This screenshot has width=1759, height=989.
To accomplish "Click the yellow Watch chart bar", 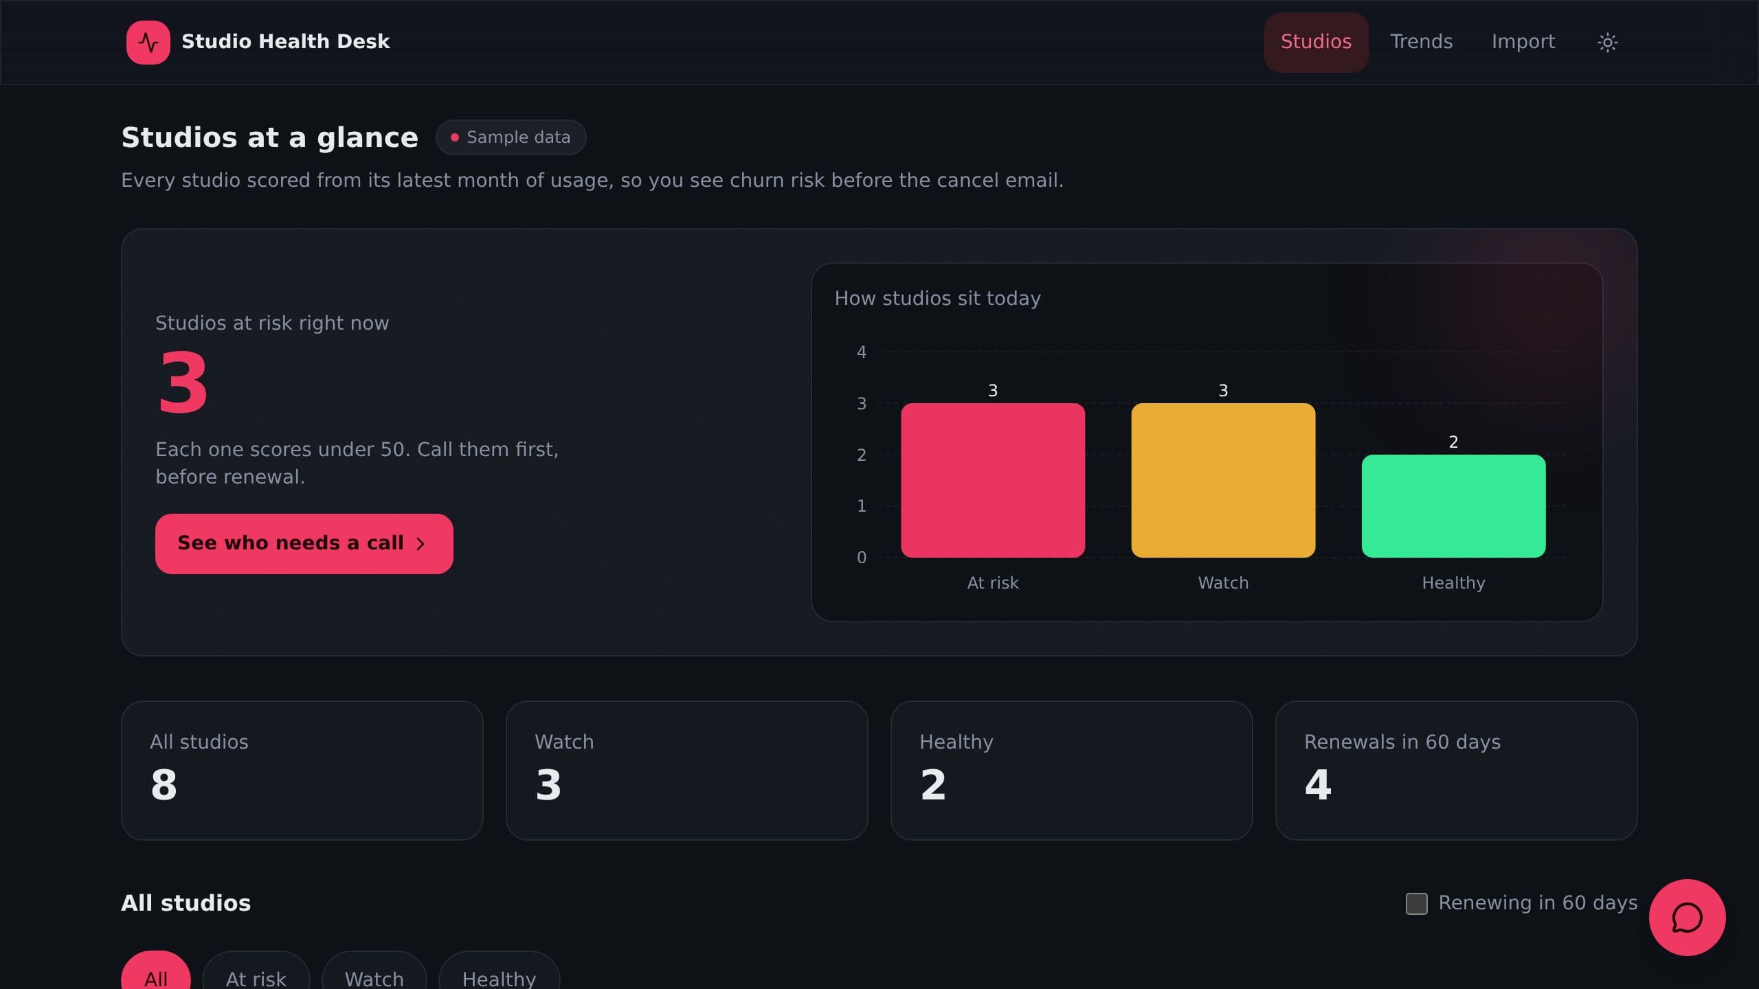I will point(1223,480).
